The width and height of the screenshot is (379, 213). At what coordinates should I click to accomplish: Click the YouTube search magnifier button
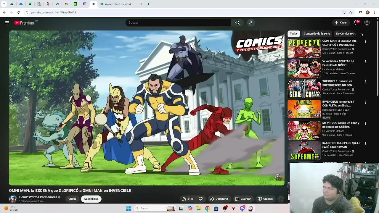(x=237, y=23)
